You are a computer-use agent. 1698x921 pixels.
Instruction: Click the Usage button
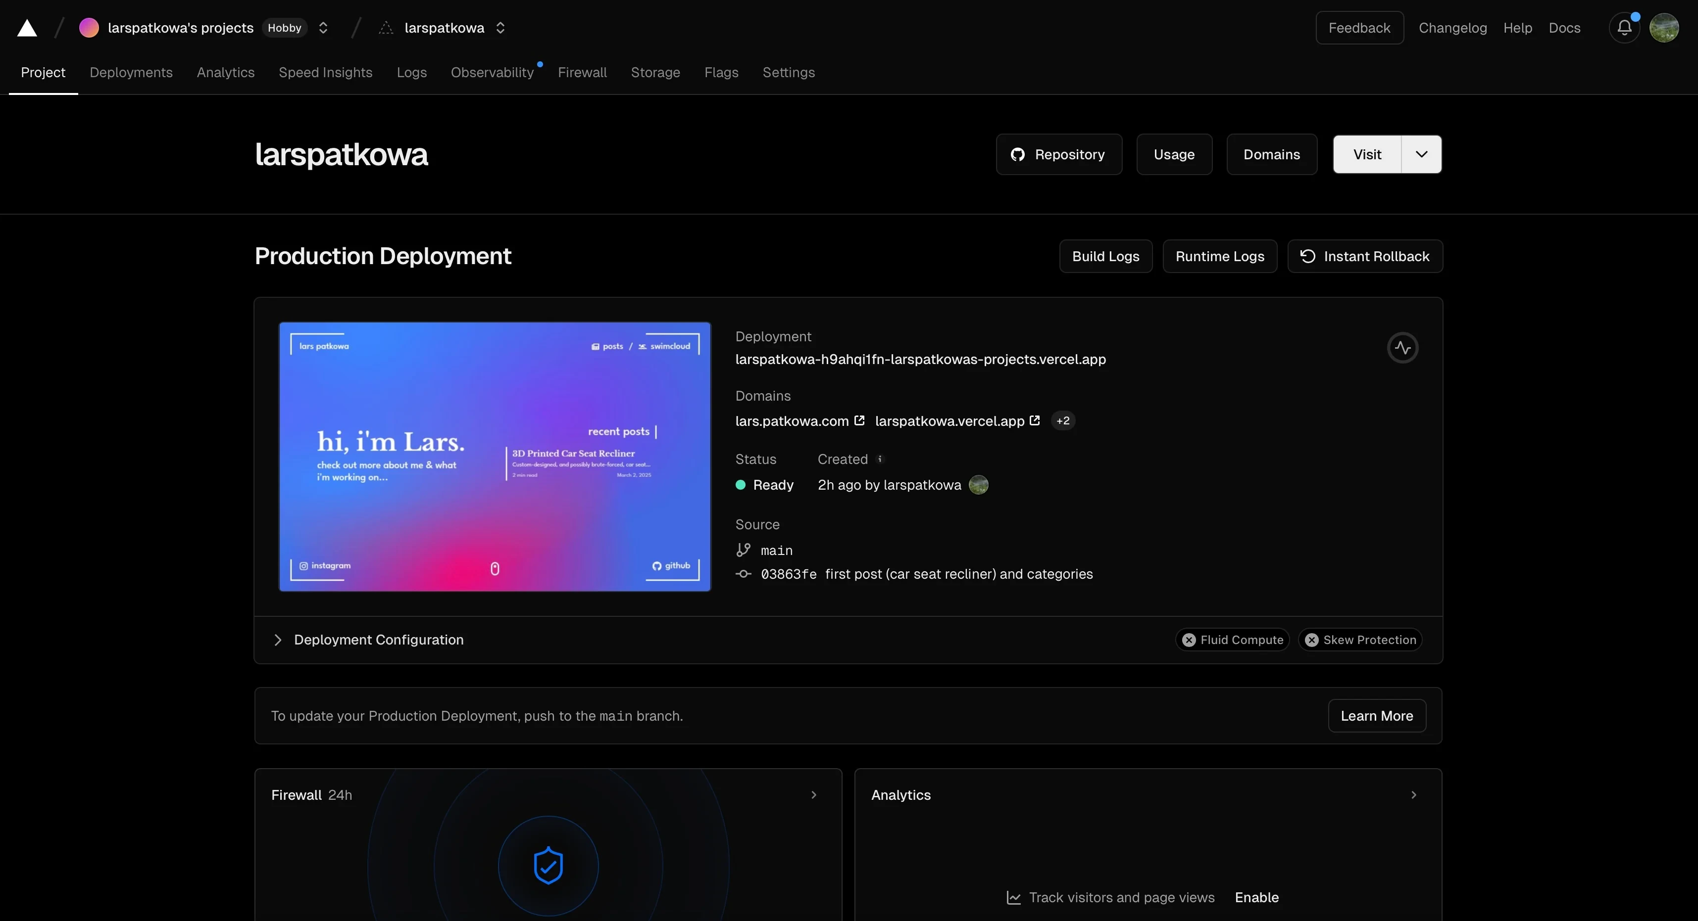coord(1174,154)
